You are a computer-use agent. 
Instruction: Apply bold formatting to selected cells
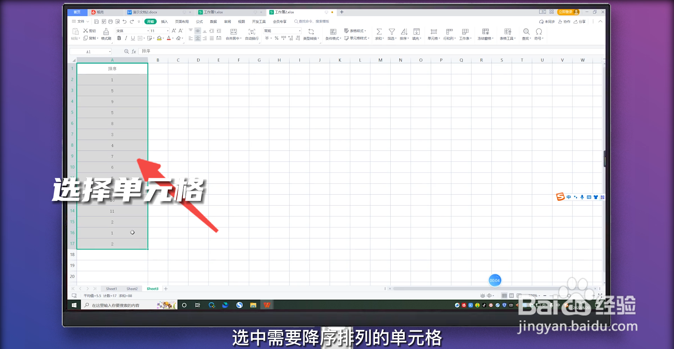point(119,39)
